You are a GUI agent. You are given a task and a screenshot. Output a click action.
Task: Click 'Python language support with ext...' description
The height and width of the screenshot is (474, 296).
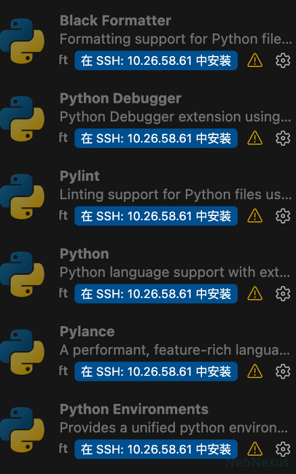(174, 272)
